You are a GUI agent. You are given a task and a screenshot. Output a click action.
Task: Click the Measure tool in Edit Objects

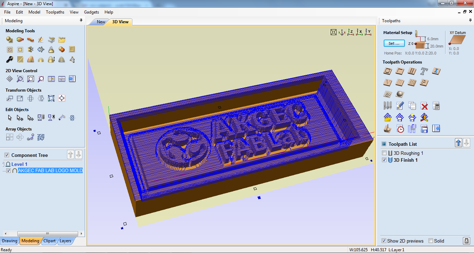[61, 118]
